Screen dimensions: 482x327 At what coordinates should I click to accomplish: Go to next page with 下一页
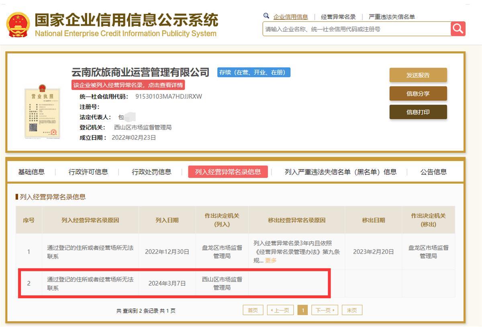(325, 310)
